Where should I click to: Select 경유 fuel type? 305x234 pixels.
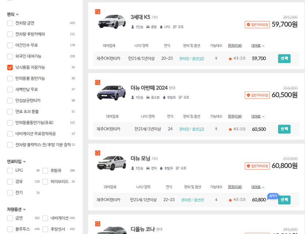[10, 182]
